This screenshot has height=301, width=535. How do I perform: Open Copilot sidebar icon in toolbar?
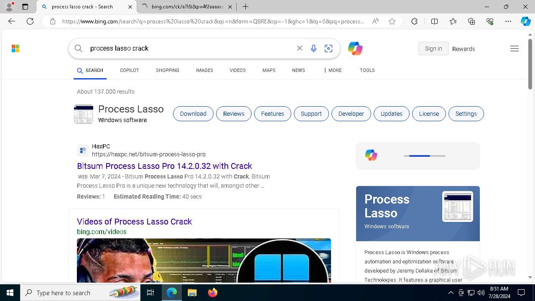525,21
